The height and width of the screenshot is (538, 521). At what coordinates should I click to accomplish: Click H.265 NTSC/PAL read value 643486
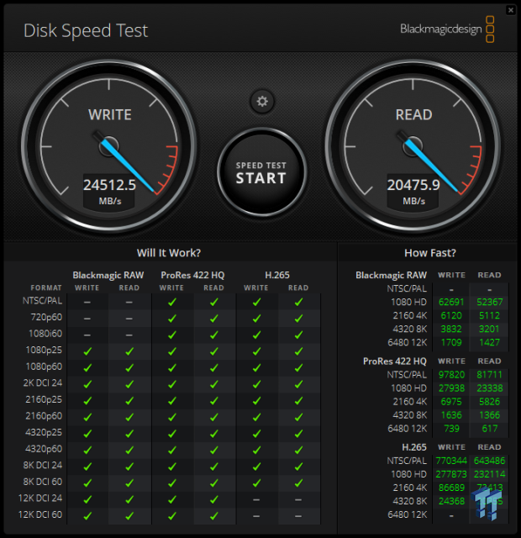coord(489,461)
